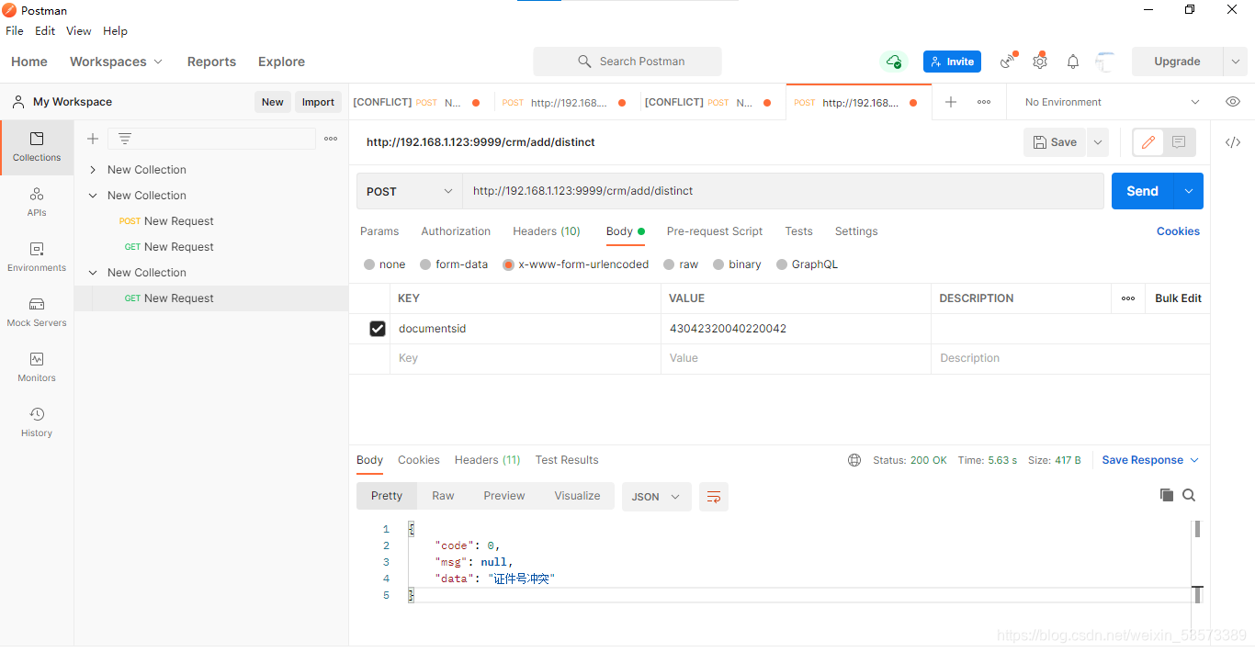Open the History sidebar panel
Viewport: 1255px width, 652px height.
(37, 422)
